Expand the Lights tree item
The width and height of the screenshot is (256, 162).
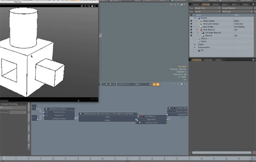(x=195, y=44)
